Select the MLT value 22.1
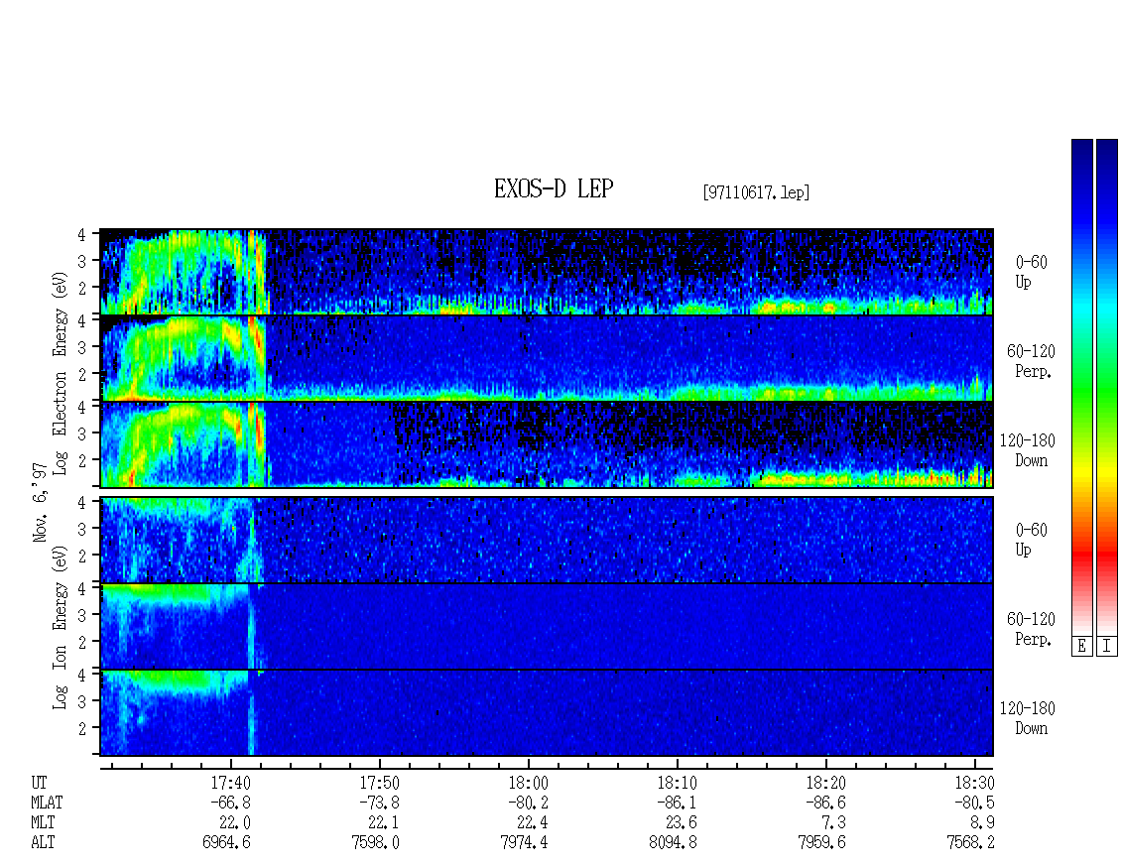1121x868 pixels. 383,823
